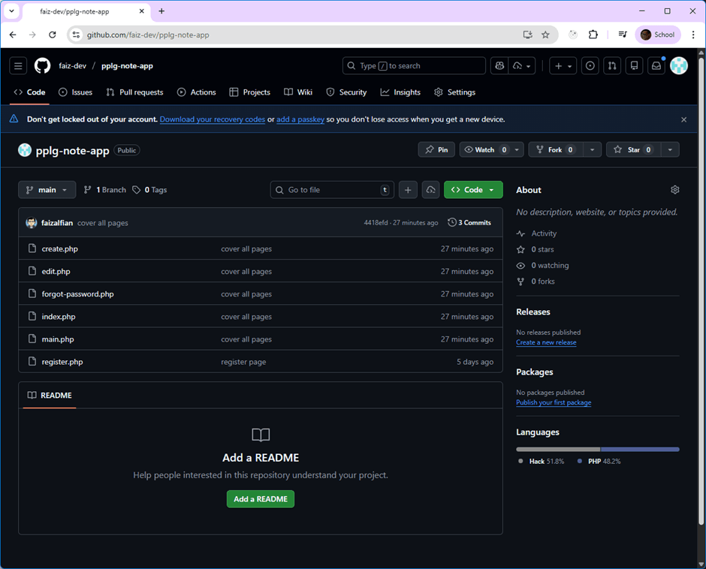Expand the green Code dropdown button
Image resolution: width=706 pixels, height=569 pixels.
click(x=473, y=190)
